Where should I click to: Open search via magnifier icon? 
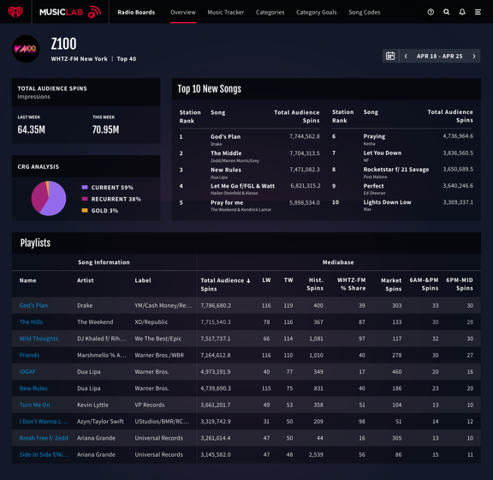pyautogui.click(x=446, y=12)
